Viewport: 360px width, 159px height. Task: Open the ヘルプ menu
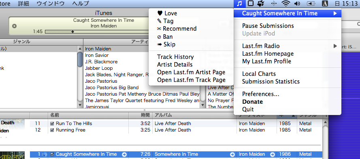click(80, 4)
